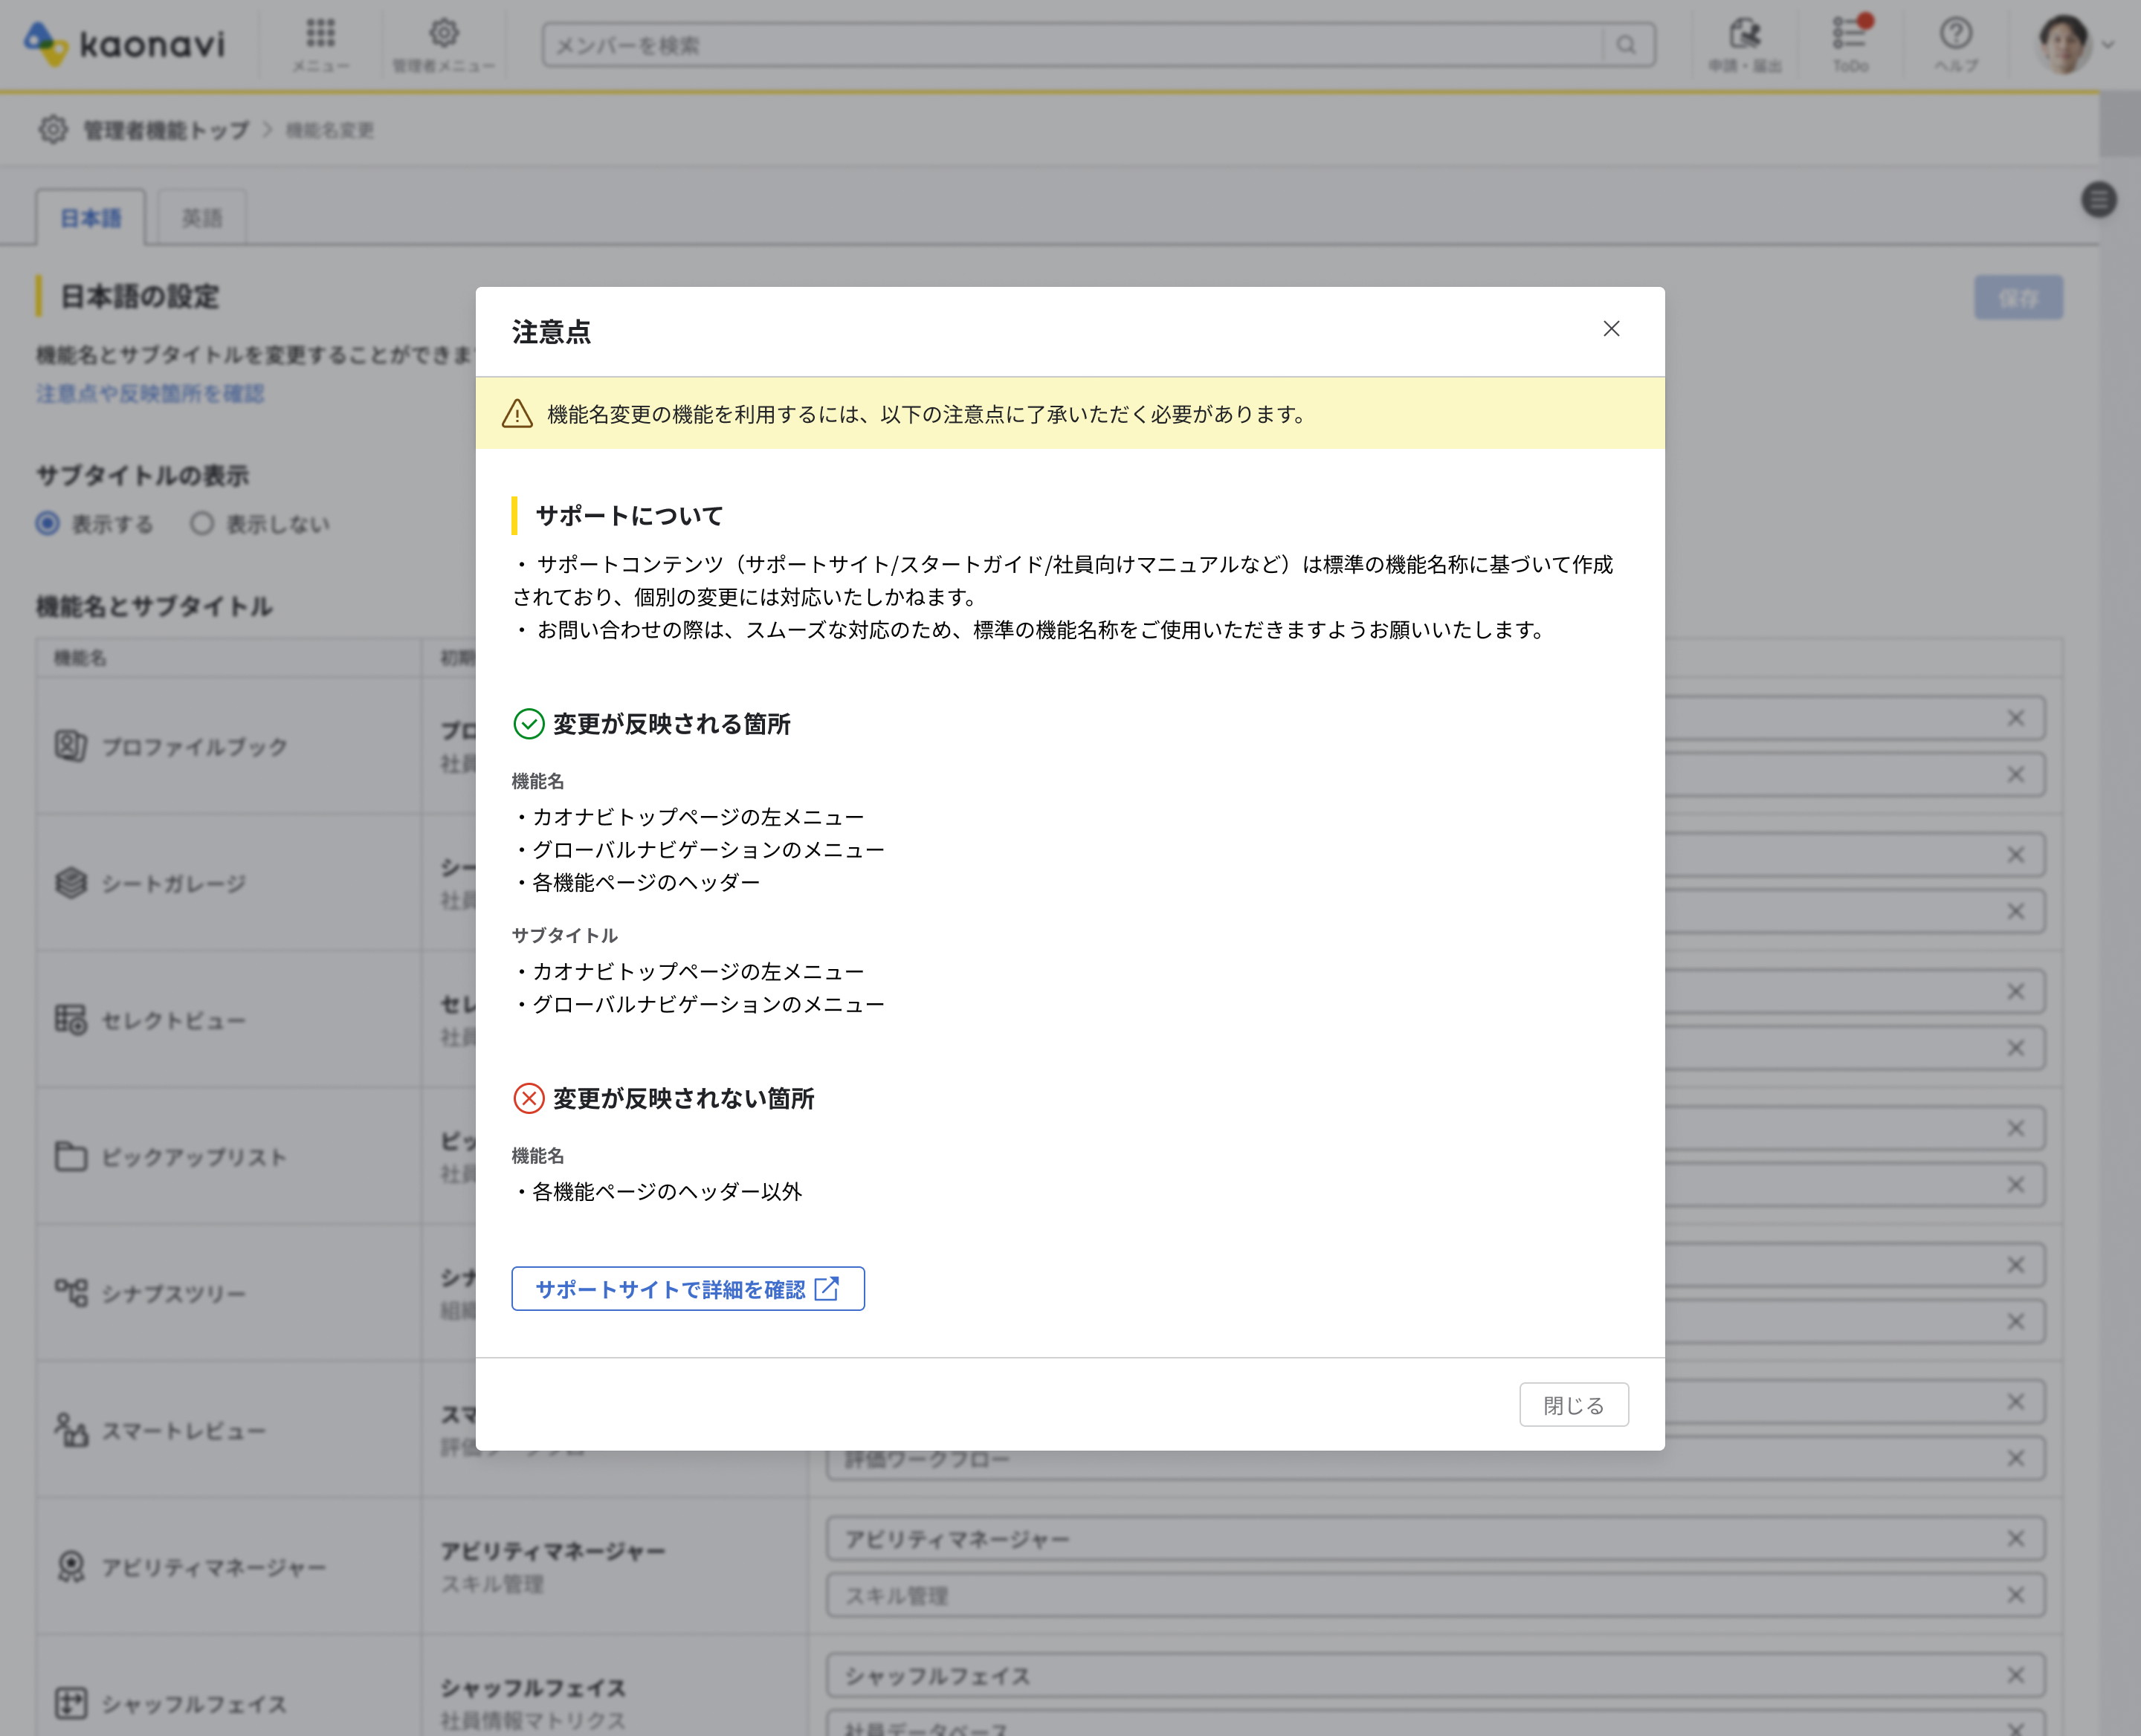Click the round hamburger menu icon

[2098, 200]
